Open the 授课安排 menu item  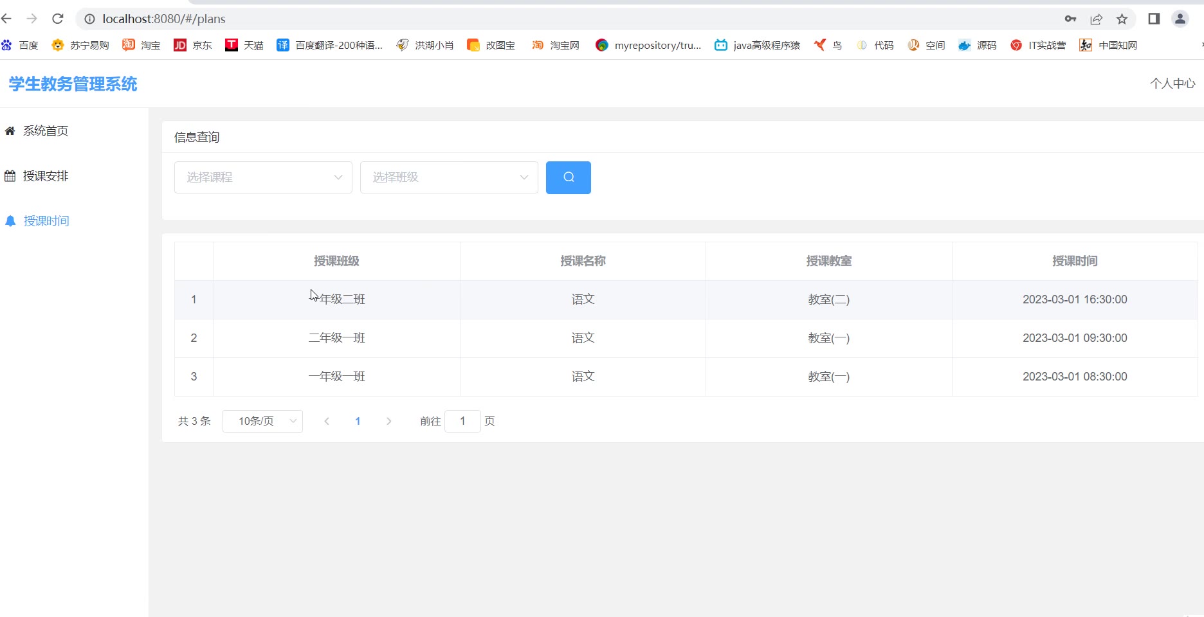(46, 176)
